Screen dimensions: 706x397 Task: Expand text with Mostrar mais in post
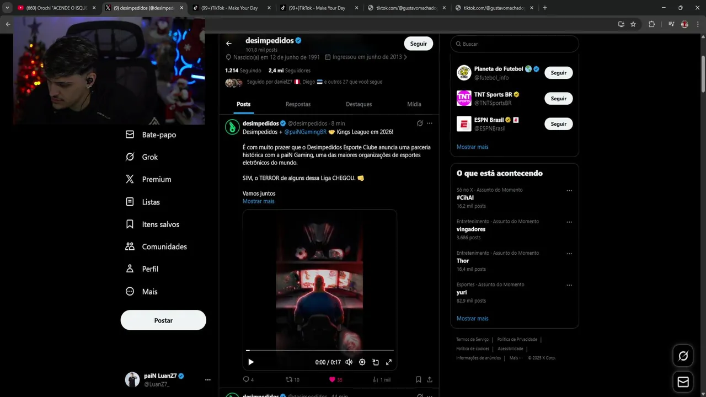tap(259, 201)
